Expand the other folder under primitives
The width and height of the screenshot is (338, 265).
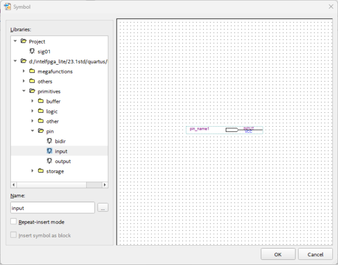[32, 121]
